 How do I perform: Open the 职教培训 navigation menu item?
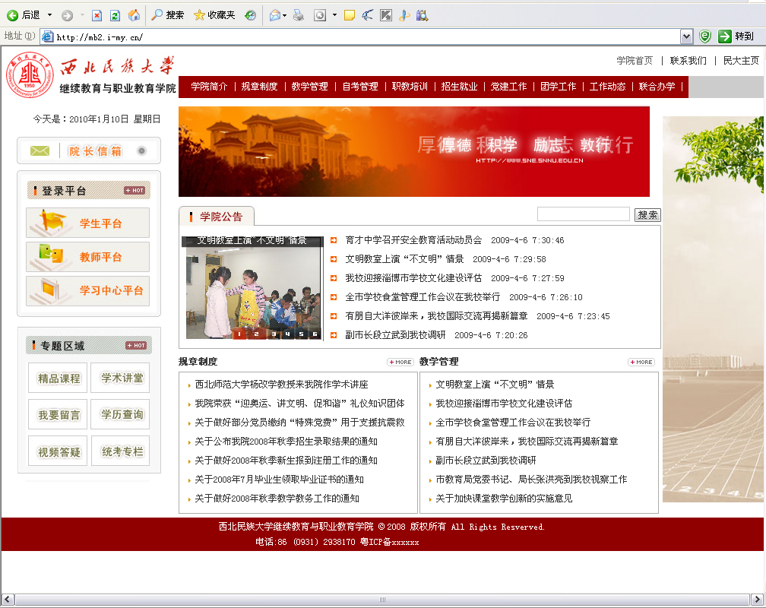[410, 87]
